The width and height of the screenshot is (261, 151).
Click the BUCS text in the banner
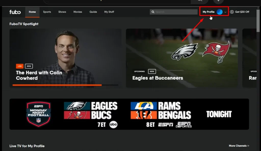point(101,115)
